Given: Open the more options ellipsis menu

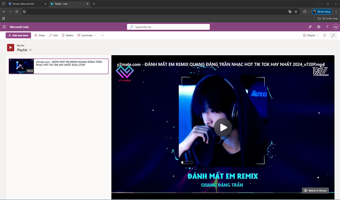Looking at the screenshot, I should 102,35.
